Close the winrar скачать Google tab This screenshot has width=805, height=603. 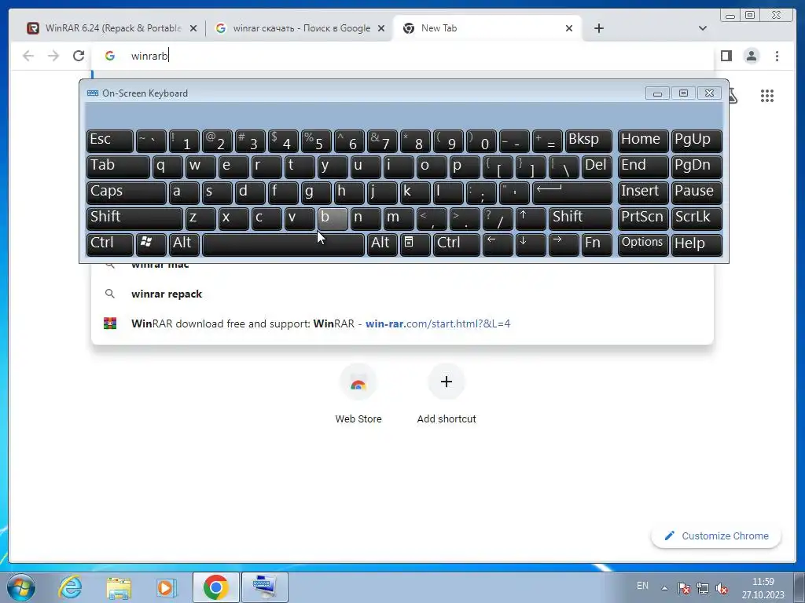coord(381,29)
